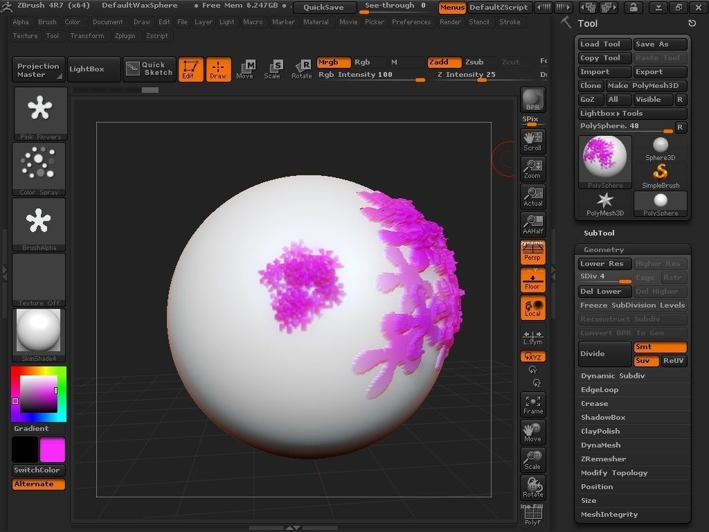This screenshot has height=532, width=709.
Task: Click the right-shelf Scale navigation icon
Action: (x=532, y=460)
